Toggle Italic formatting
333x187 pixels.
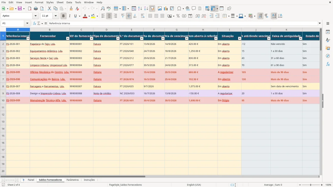70,16
